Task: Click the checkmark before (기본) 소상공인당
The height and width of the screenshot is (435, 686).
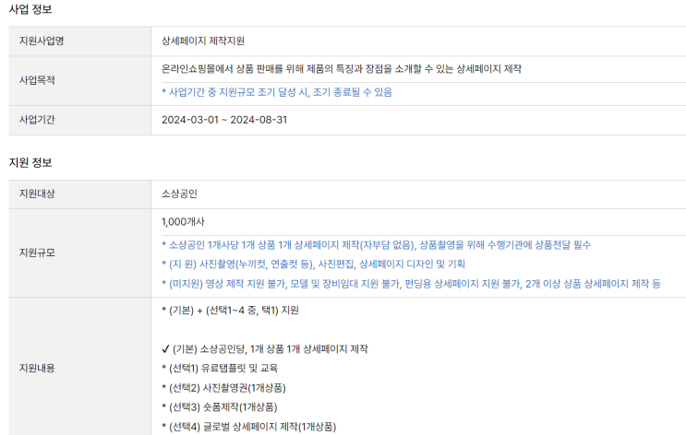Action: pos(165,349)
